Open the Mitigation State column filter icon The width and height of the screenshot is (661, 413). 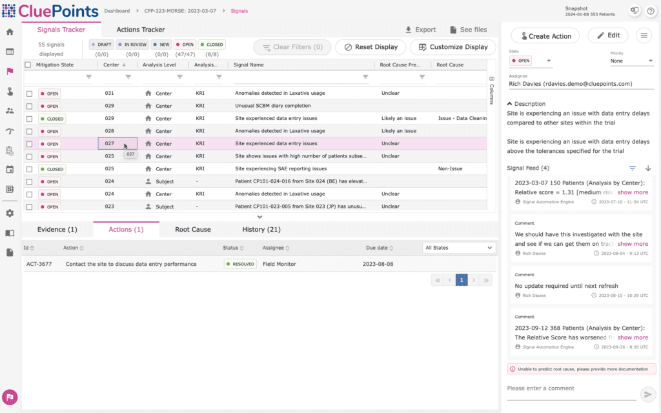[x=89, y=77]
